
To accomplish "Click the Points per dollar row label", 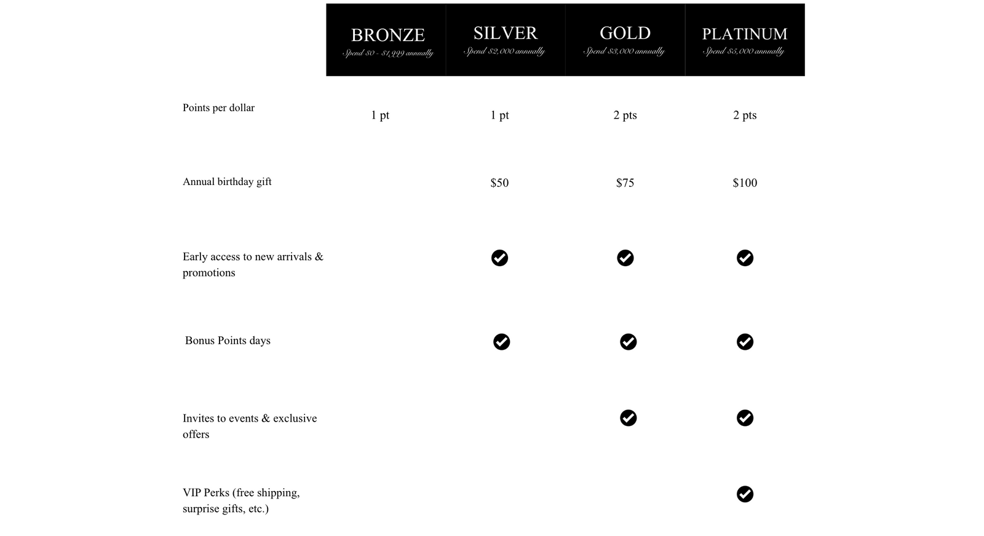I will click(x=218, y=108).
